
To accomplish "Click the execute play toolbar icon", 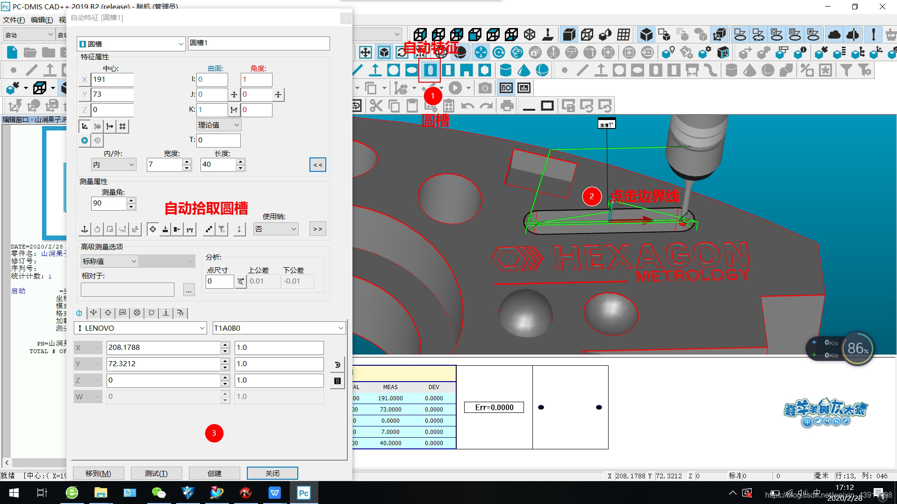I will tap(455, 88).
